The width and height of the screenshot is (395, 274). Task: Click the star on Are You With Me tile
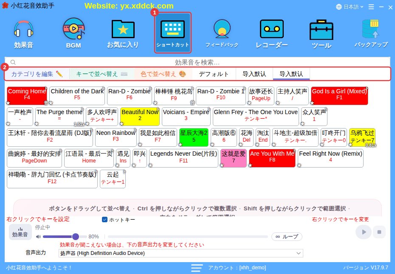pyautogui.click(x=250, y=165)
